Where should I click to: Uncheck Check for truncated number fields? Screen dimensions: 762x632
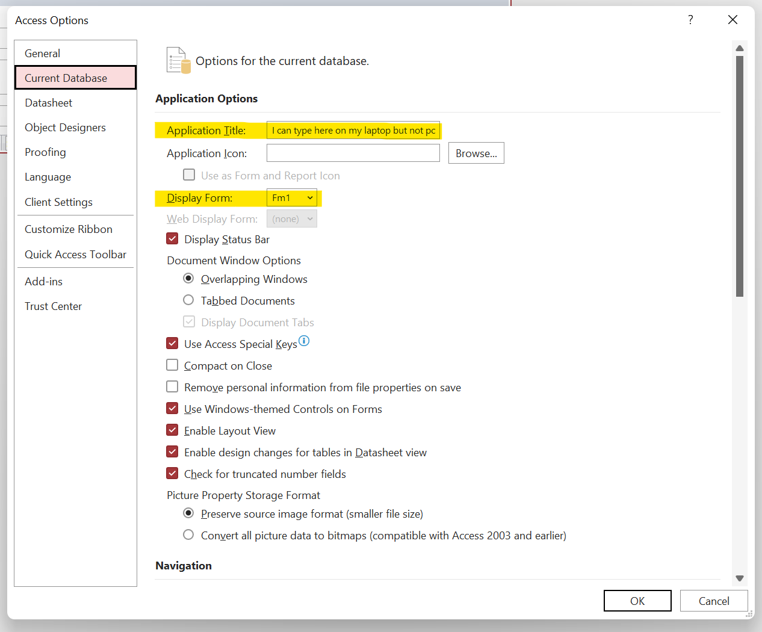pos(172,473)
